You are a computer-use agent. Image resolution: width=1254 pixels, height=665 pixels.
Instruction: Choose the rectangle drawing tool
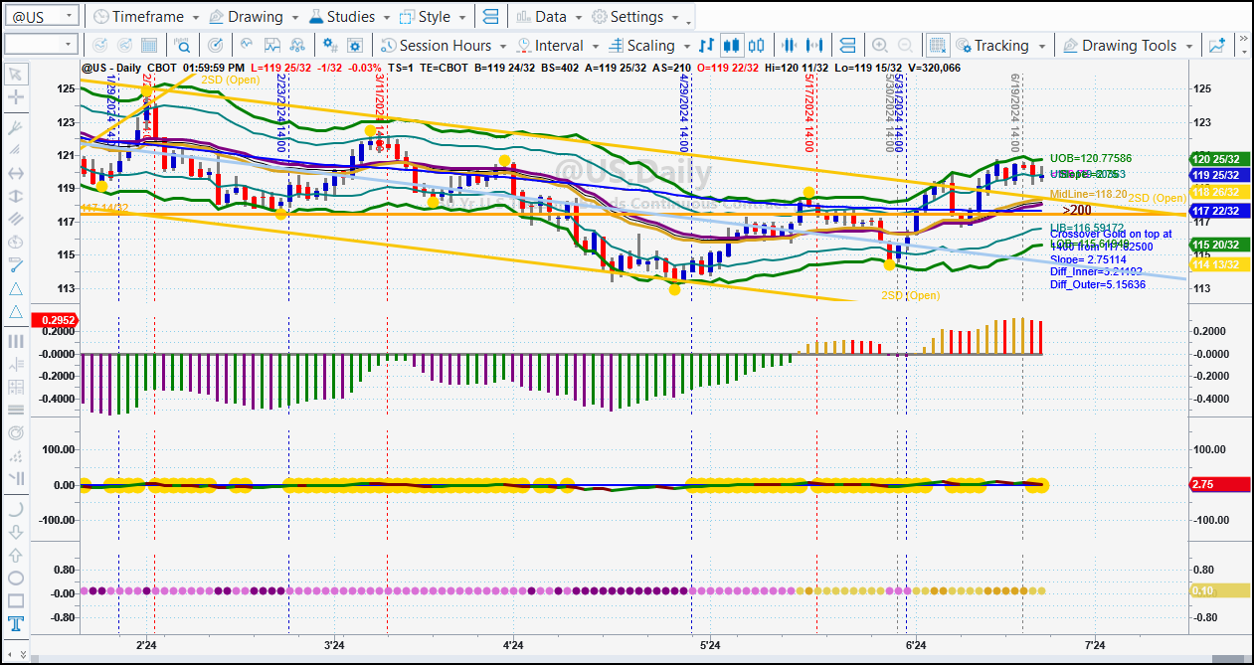click(16, 600)
